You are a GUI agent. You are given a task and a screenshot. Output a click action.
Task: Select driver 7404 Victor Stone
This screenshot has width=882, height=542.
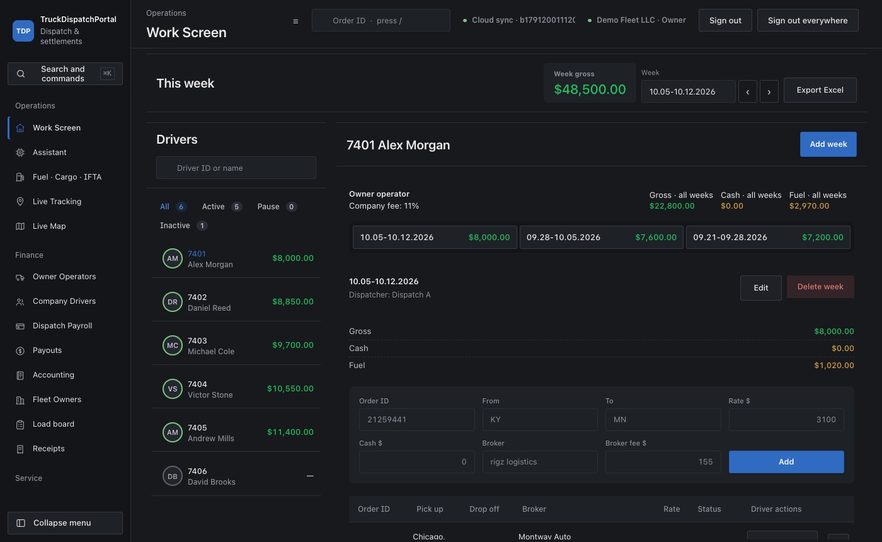(236, 389)
